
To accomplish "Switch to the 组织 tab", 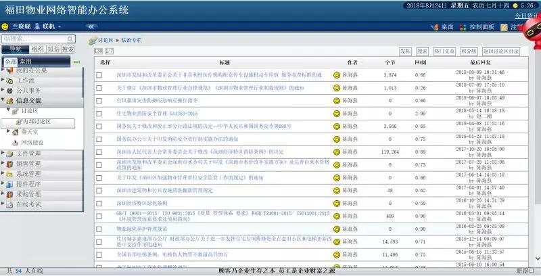I will pos(38,49).
